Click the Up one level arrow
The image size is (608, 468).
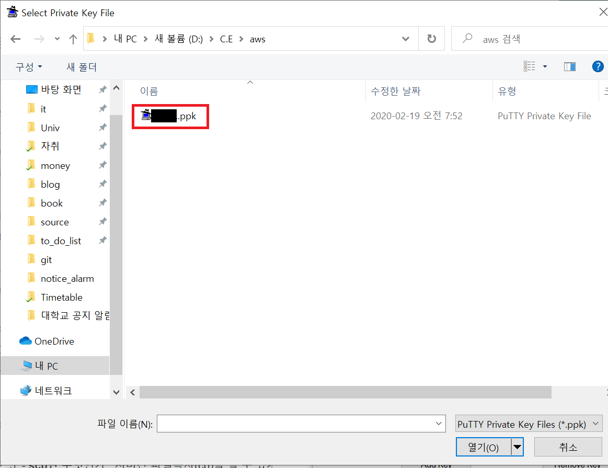pos(73,39)
